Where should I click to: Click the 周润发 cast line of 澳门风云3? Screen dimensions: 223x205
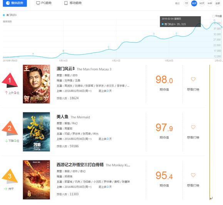93,86
